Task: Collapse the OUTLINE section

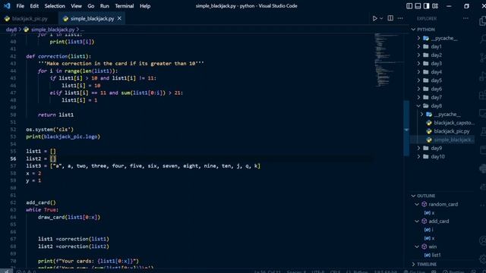Action: [x=413, y=196]
